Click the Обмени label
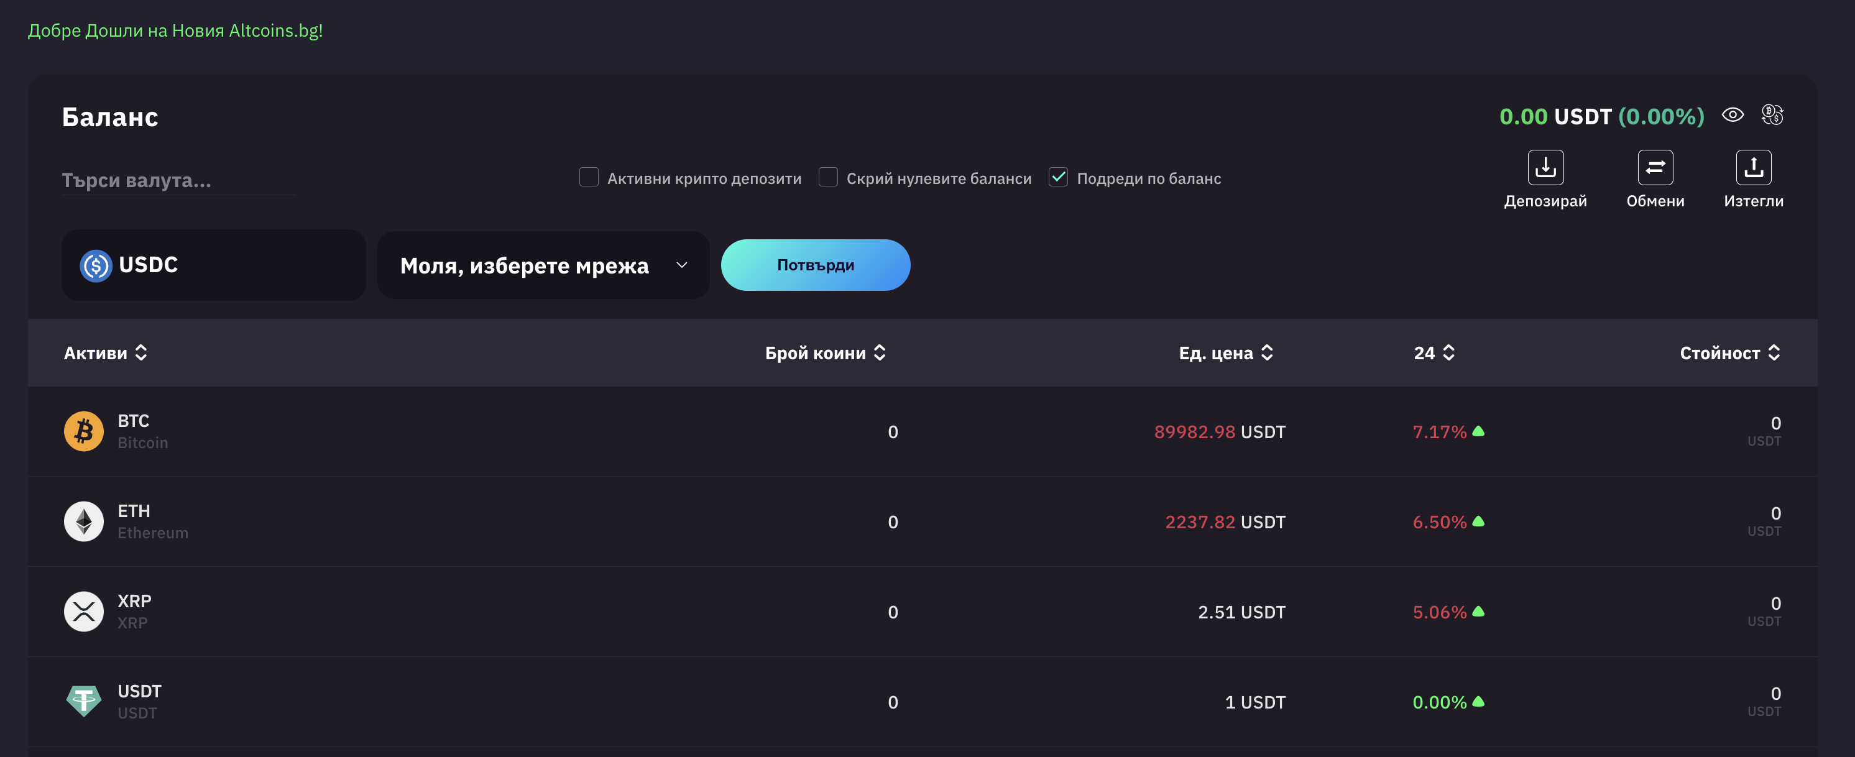The width and height of the screenshot is (1855, 757). 1655,201
